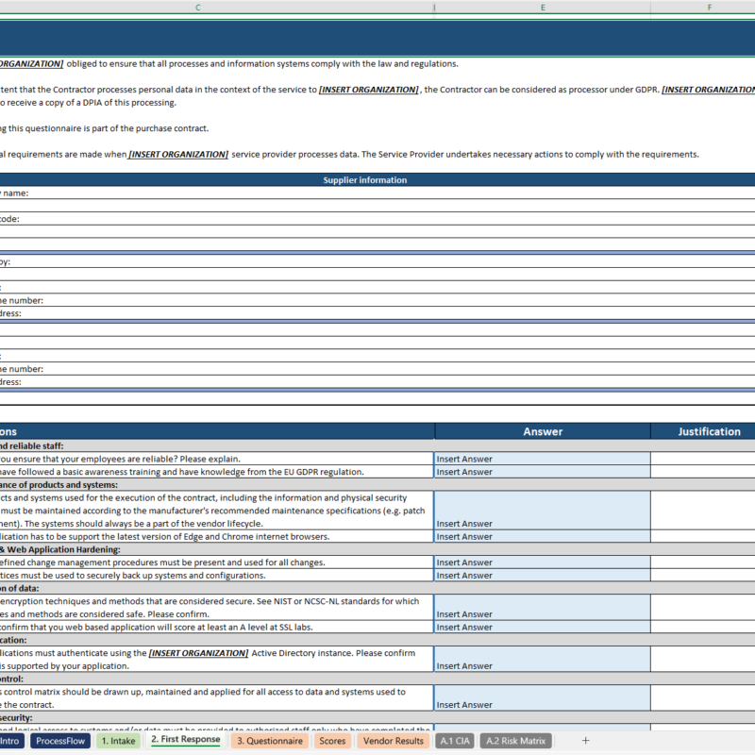Select column C by clicking its header
The height and width of the screenshot is (755, 755).
click(198, 7)
